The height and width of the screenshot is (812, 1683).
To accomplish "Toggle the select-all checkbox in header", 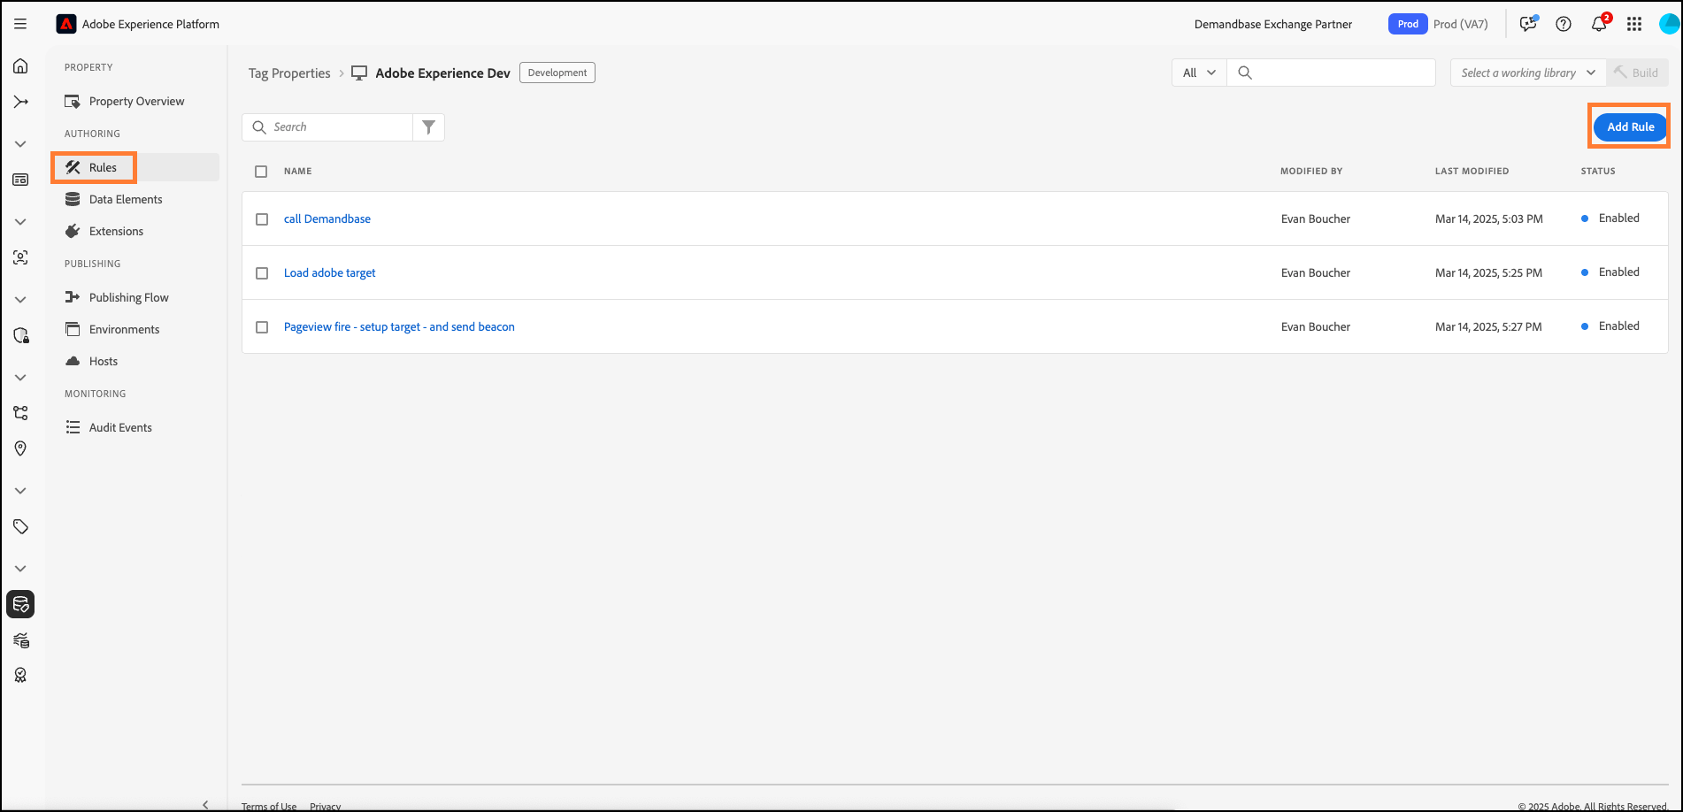I will [261, 172].
